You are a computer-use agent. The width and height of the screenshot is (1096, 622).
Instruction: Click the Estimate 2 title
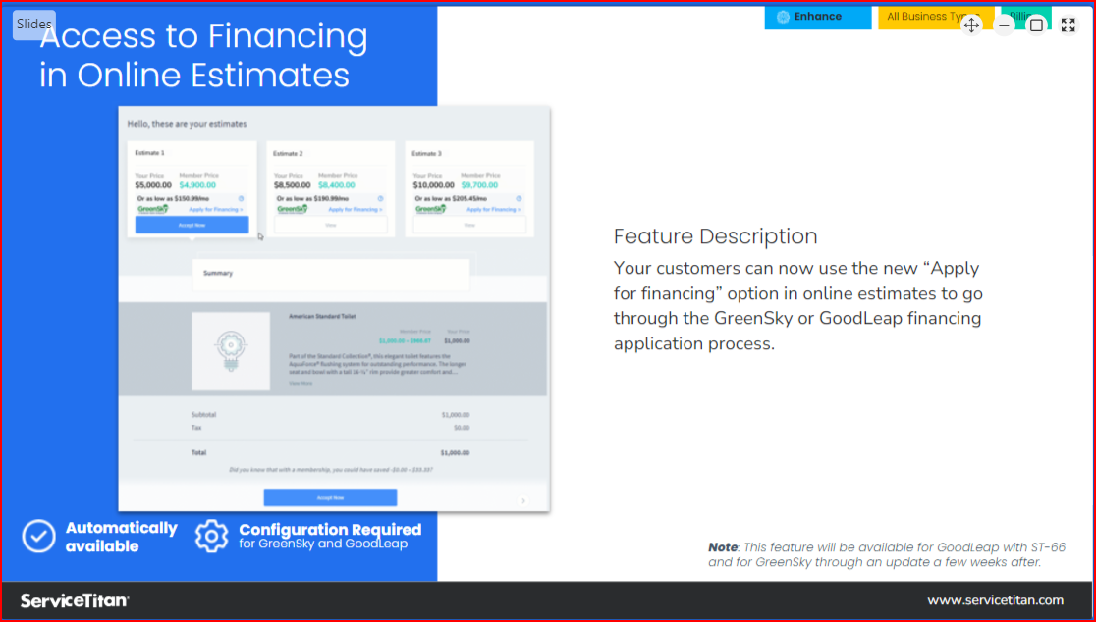point(288,154)
